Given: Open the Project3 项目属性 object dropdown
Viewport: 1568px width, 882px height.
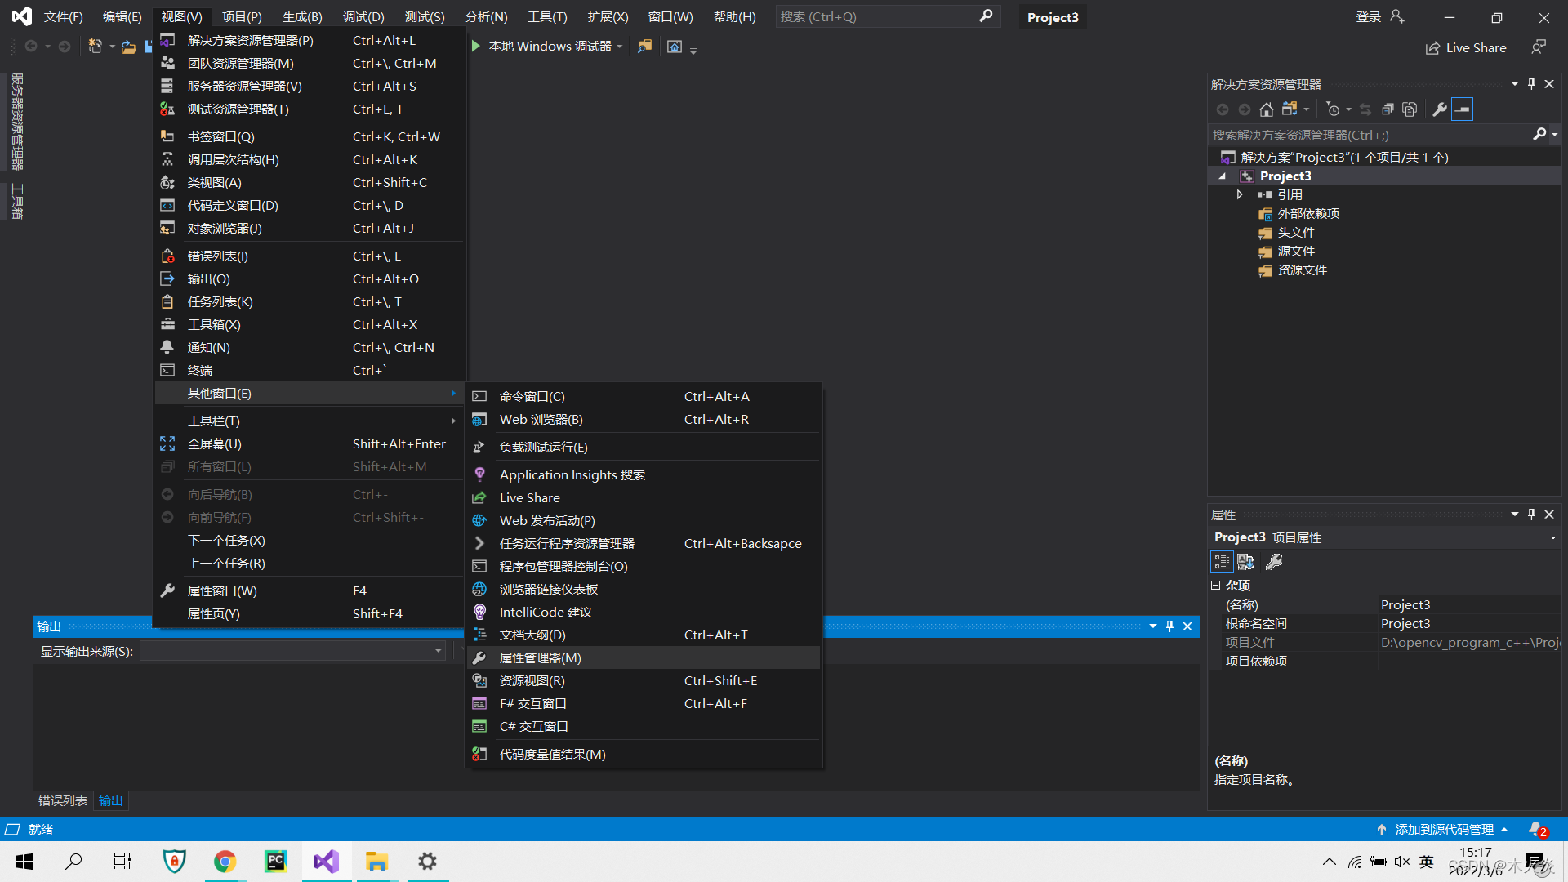Looking at the screenshot, I should (x=1552, y=537).
